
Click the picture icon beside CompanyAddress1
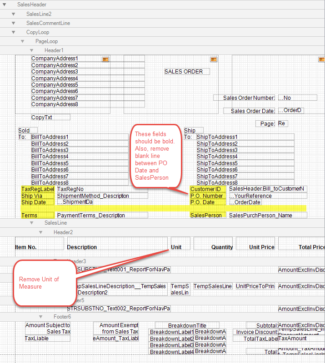pos(105,59)
